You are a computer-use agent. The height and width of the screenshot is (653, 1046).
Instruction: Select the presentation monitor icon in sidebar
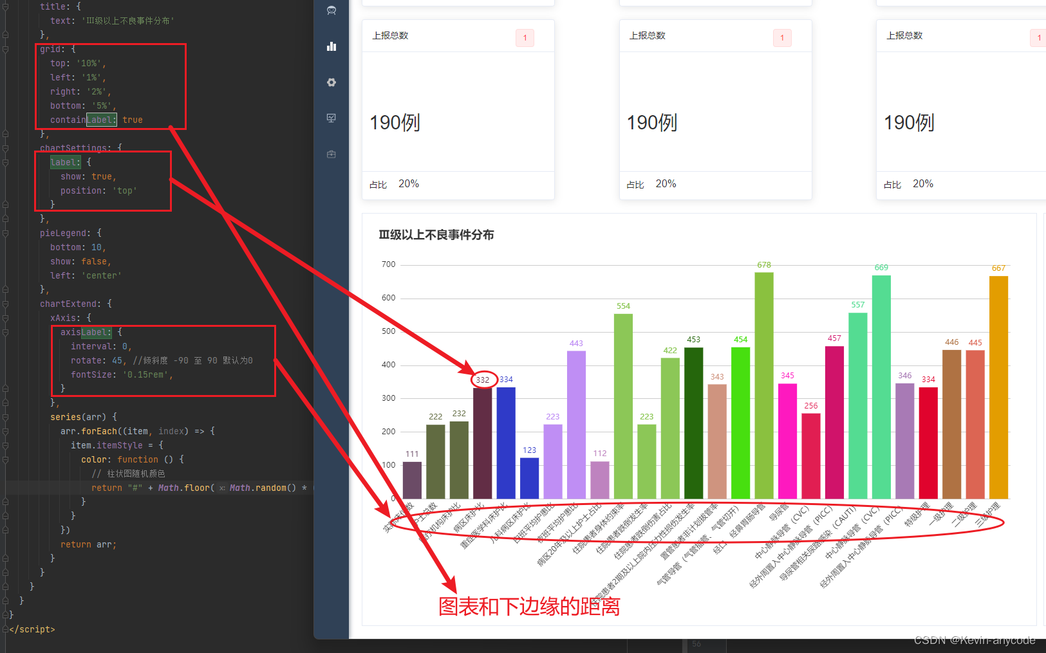[332, 118]
